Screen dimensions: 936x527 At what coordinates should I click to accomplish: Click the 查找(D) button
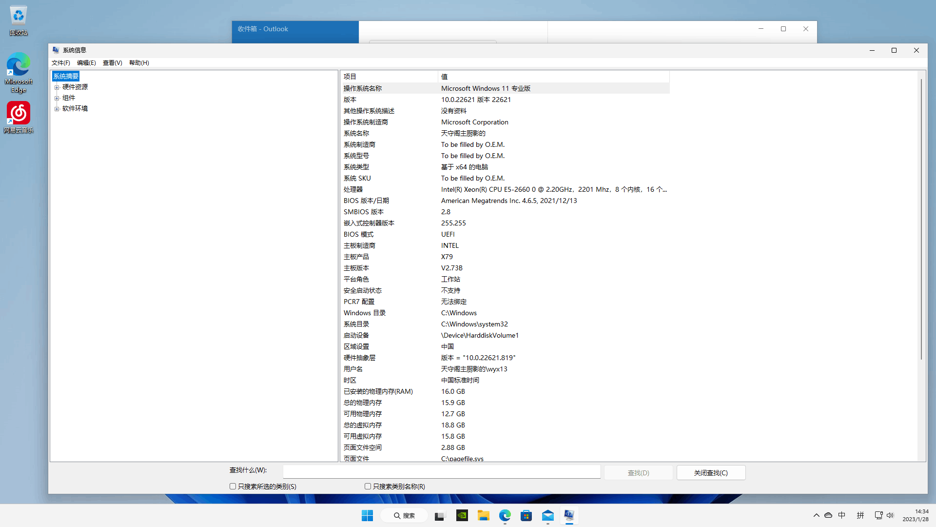click(638, 473)
